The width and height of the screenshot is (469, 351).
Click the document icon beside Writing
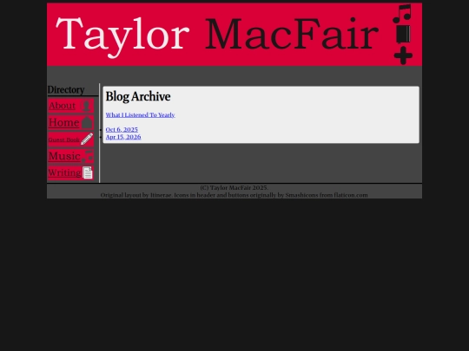pos(88,172)
